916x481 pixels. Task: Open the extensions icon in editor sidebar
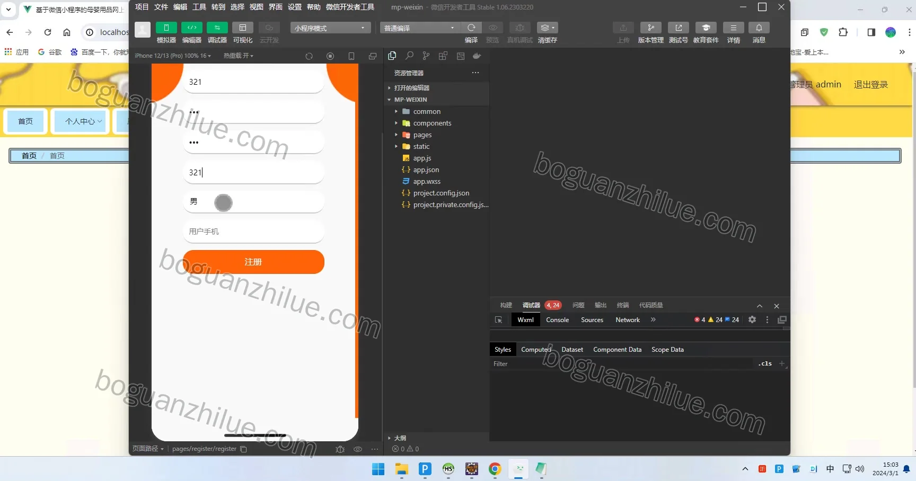tap(443, 56)
